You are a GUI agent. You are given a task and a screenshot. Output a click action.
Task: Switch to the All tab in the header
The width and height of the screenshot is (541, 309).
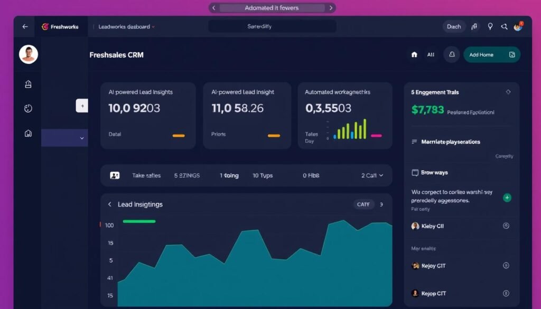click(x=431, y=54)
